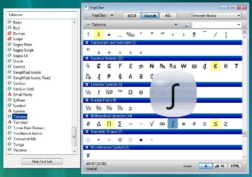Pick the infinity symbol in Mathematical Operators

click(162, 124)
